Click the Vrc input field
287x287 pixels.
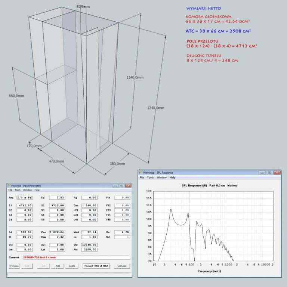[x=25, y=245]
